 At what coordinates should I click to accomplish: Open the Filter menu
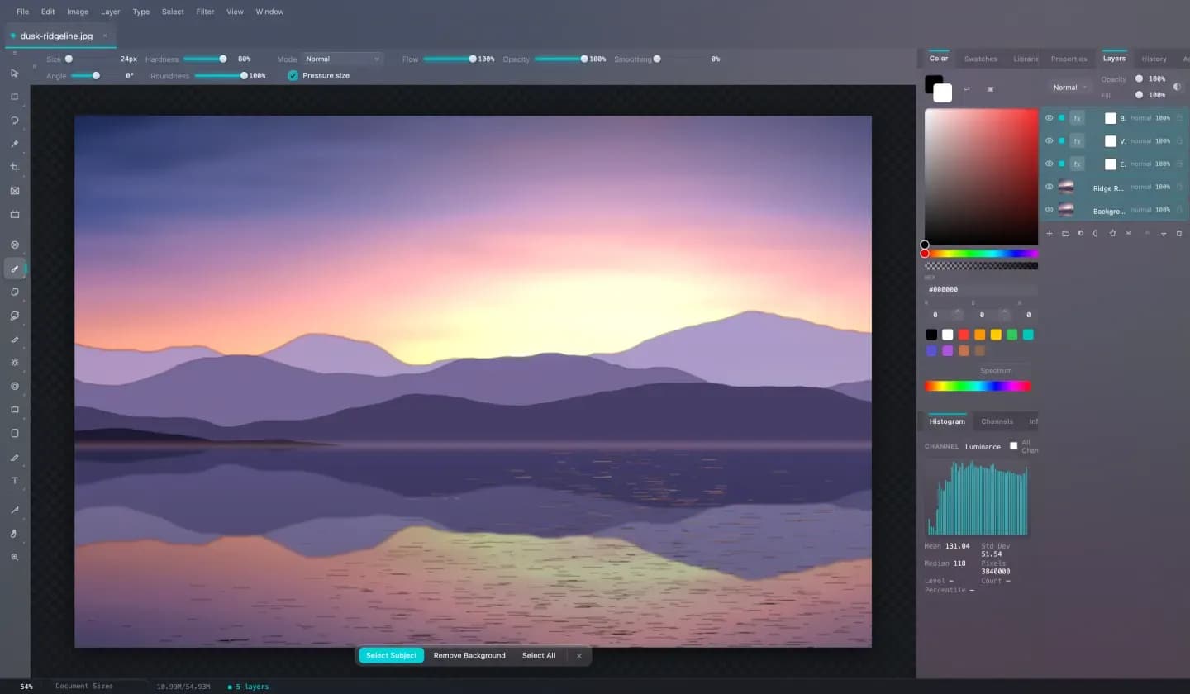tap(205, 12)
